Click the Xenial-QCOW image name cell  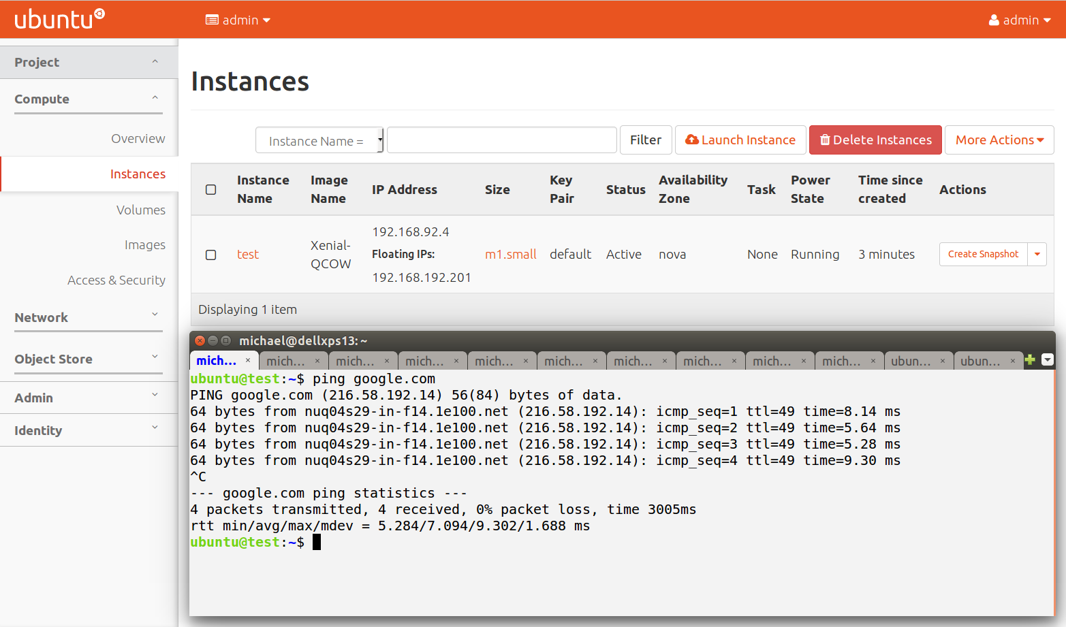(330, 254)
